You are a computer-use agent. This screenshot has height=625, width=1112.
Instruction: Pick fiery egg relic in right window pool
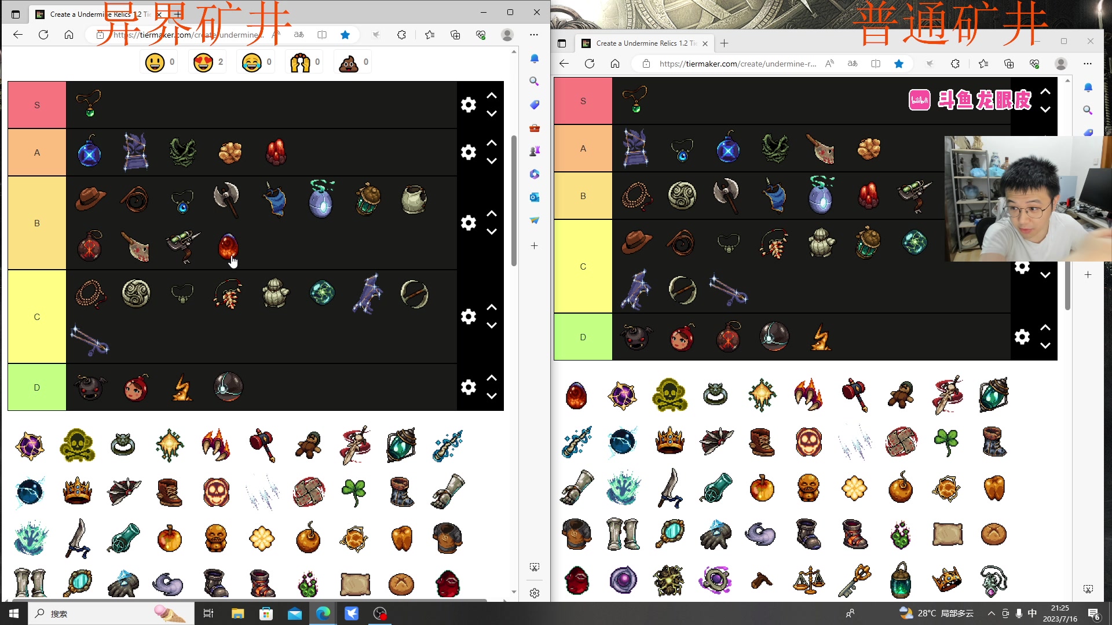(x=576, y=395)
